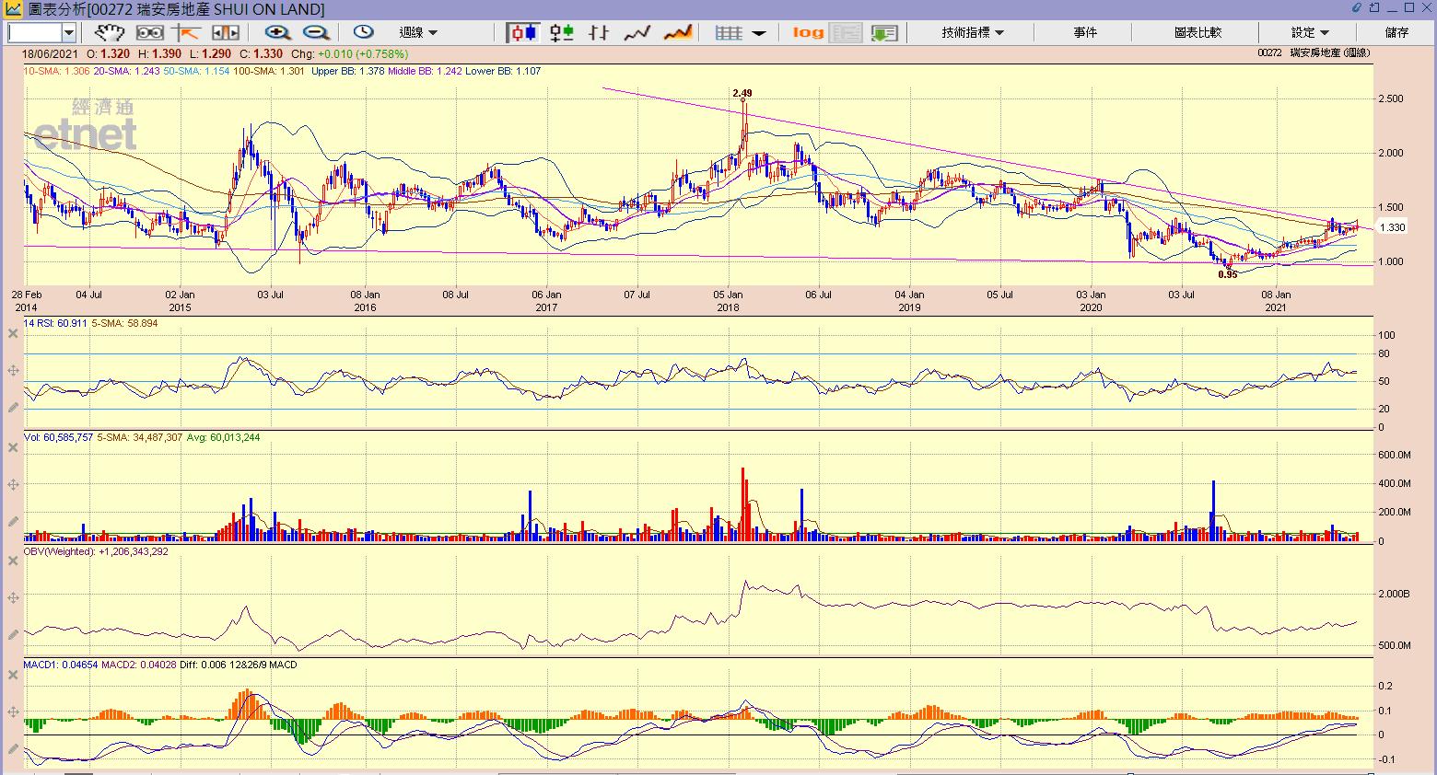1437x775 pixels.
Task: Toggle candlestick chart style button
Action: pyautogui.click(x=523, y=32)
